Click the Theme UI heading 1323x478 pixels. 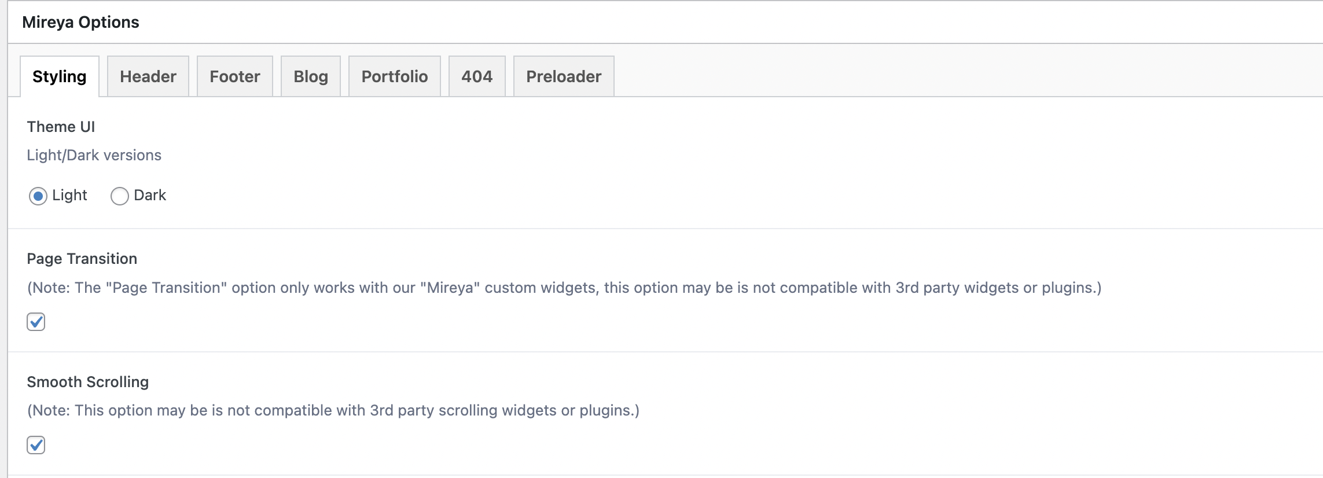click(61, 127)
